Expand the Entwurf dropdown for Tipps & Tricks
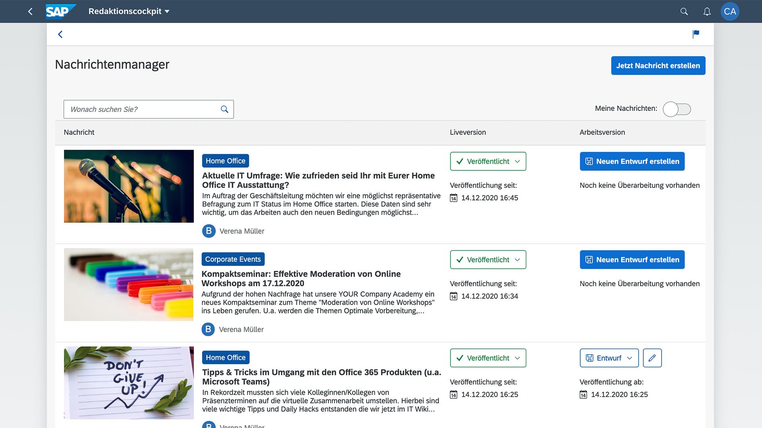762x428 pixels. point(609,358)
